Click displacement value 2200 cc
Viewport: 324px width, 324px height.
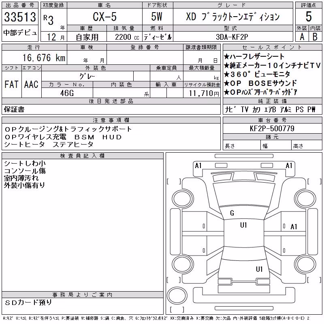(x=127, y=37)
